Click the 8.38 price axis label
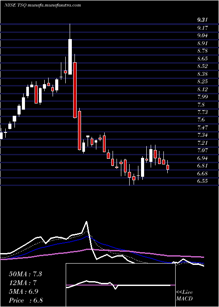 [202, 74]
